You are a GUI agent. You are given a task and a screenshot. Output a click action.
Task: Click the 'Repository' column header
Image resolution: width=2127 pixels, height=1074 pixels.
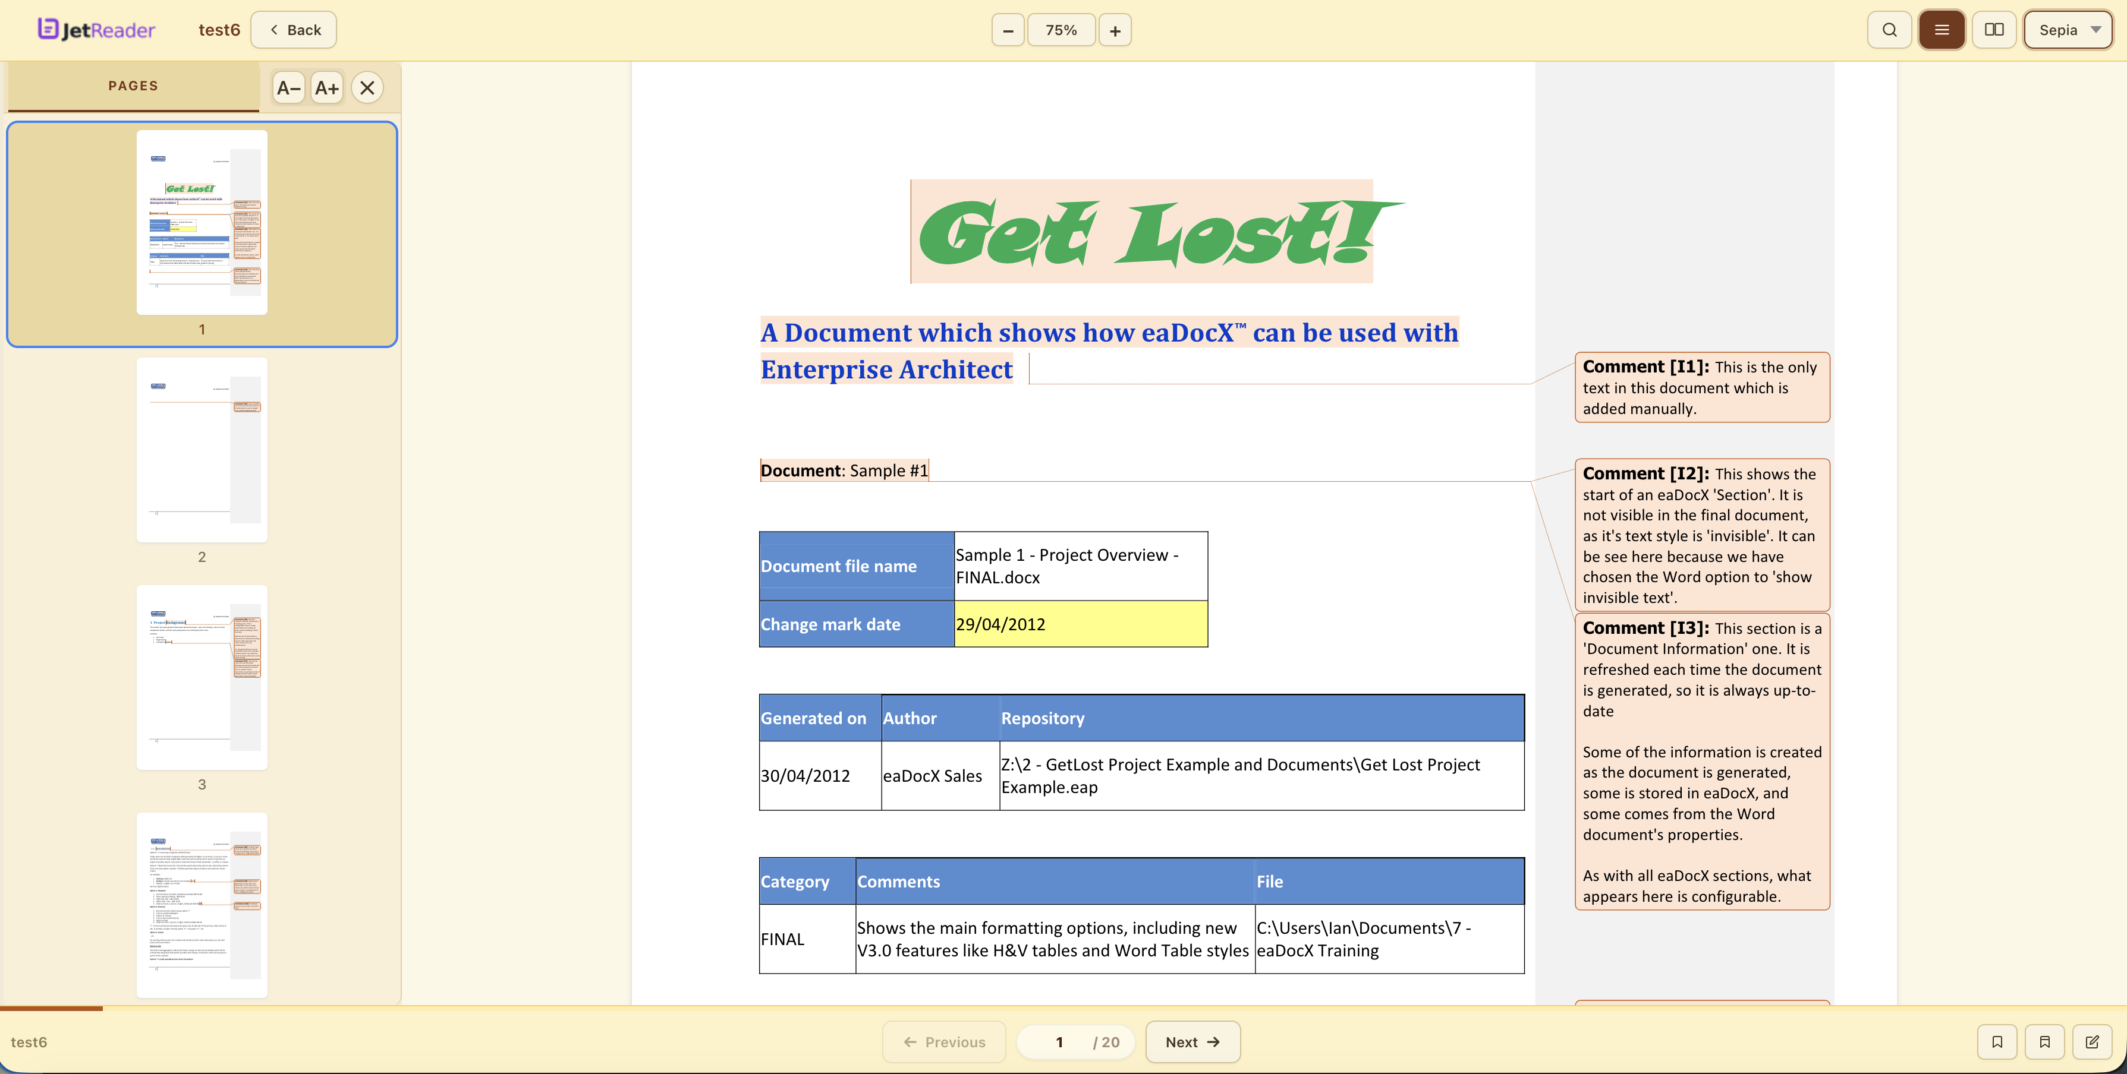point(1261,718)
